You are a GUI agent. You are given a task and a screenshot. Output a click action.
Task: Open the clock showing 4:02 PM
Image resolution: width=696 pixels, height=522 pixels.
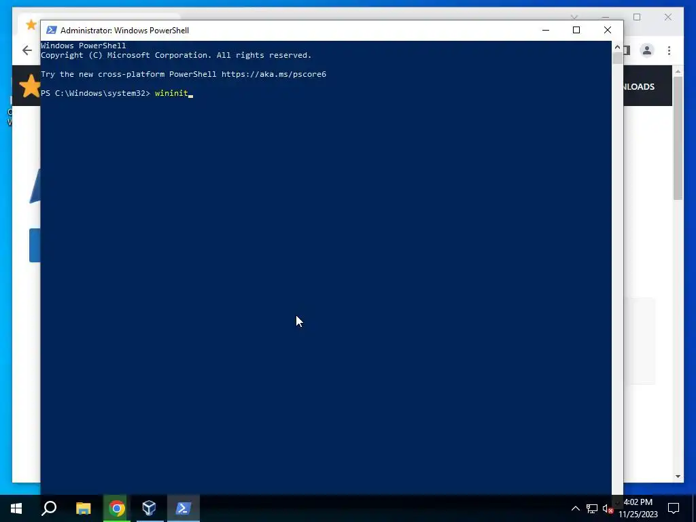[638, 508]
